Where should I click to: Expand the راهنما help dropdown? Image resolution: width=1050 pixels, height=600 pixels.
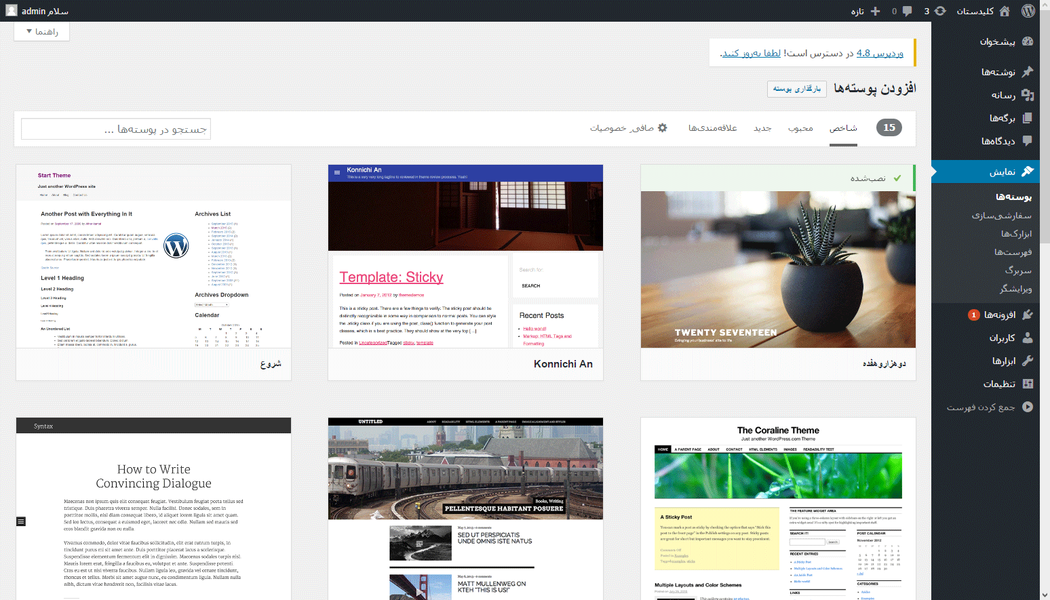(x=41, y=31)
